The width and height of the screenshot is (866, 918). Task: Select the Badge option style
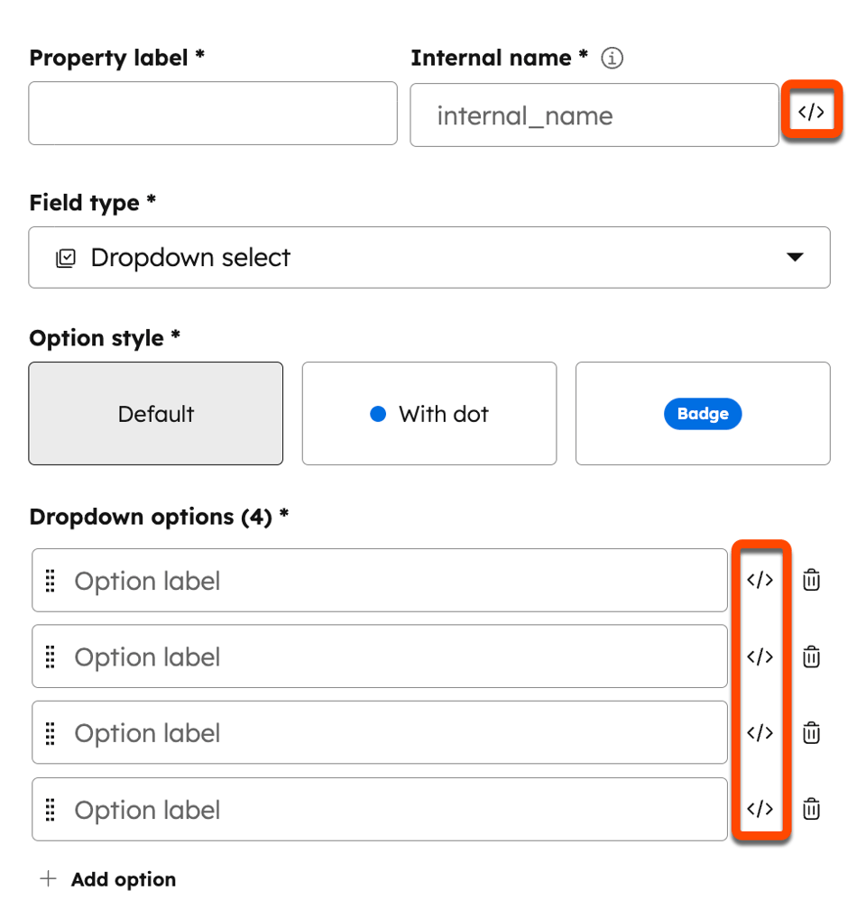point(703,413)
